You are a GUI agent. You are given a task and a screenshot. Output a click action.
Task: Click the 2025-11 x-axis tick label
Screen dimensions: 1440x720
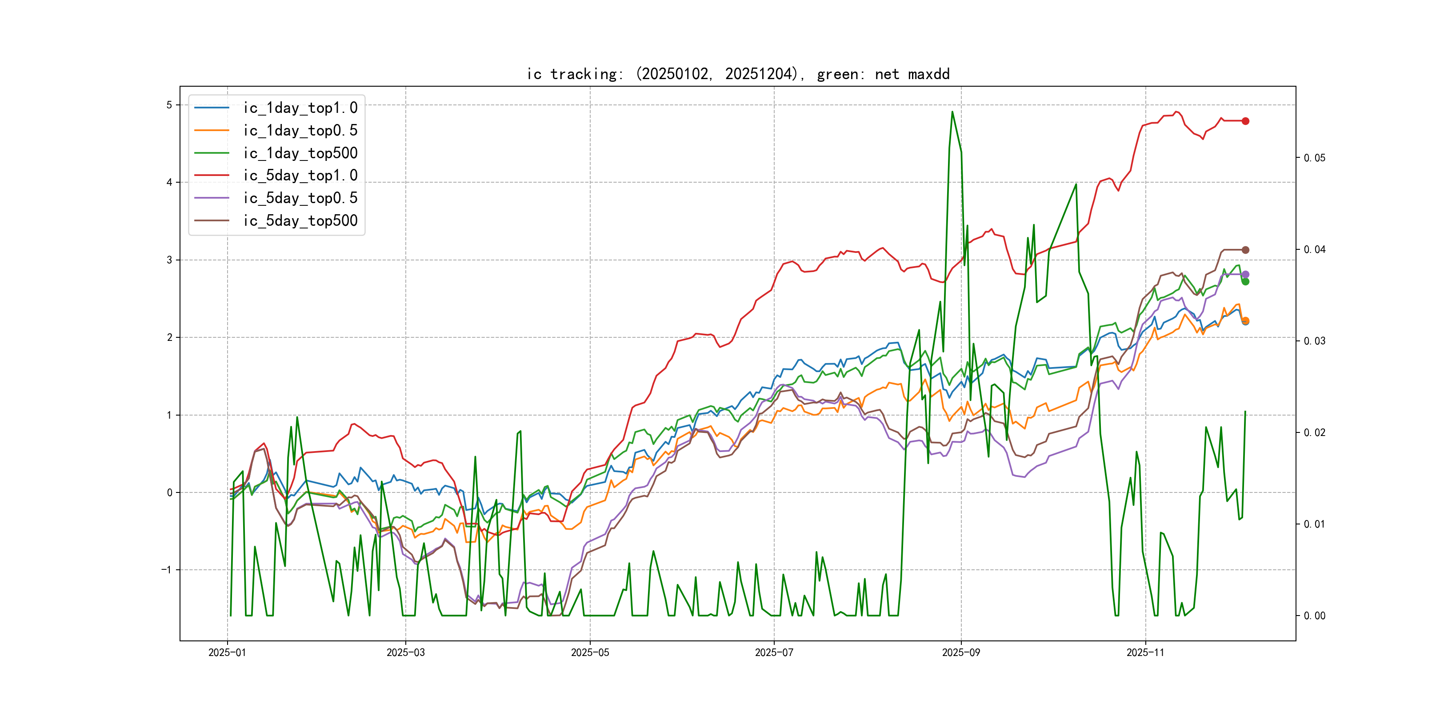pos(1145,652)
